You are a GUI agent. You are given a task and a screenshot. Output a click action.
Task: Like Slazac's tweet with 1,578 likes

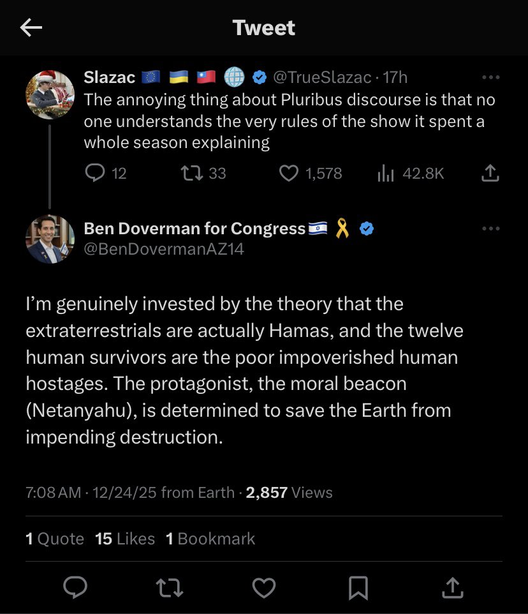(x=289, y=173)
